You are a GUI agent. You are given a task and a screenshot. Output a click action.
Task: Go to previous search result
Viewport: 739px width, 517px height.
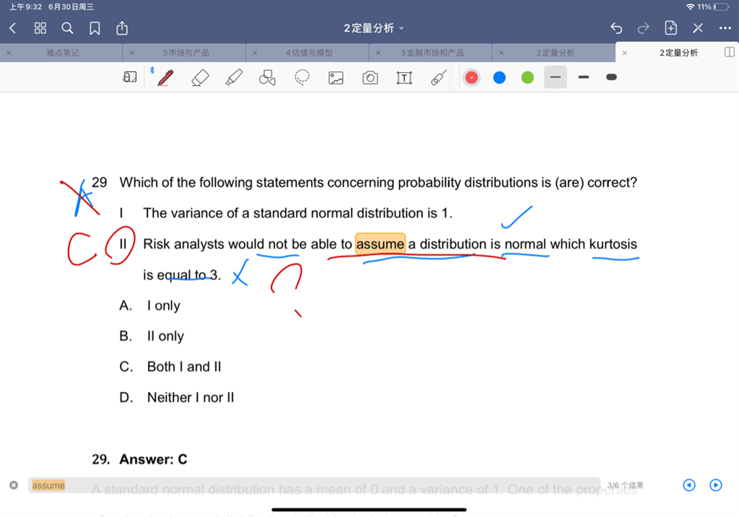tap(689, 485)
